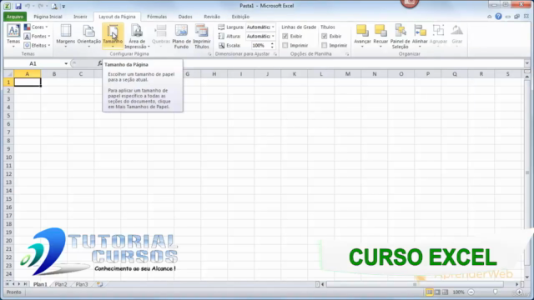
Task: Open the Efeitos theme effects dropdown
Action: (37, 45)
